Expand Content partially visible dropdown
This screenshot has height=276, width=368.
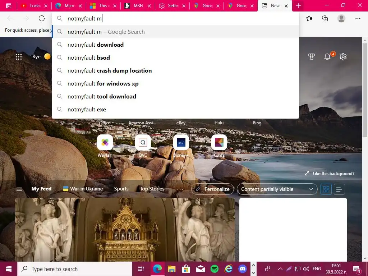(277, 189)
